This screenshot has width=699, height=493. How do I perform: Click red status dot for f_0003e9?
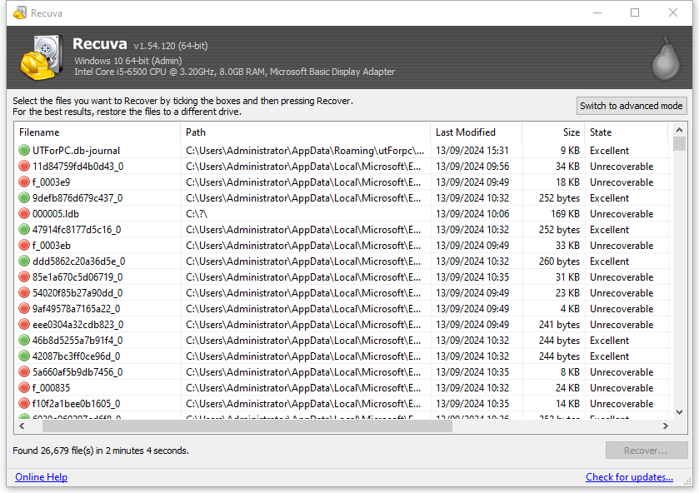coord(24,182)
